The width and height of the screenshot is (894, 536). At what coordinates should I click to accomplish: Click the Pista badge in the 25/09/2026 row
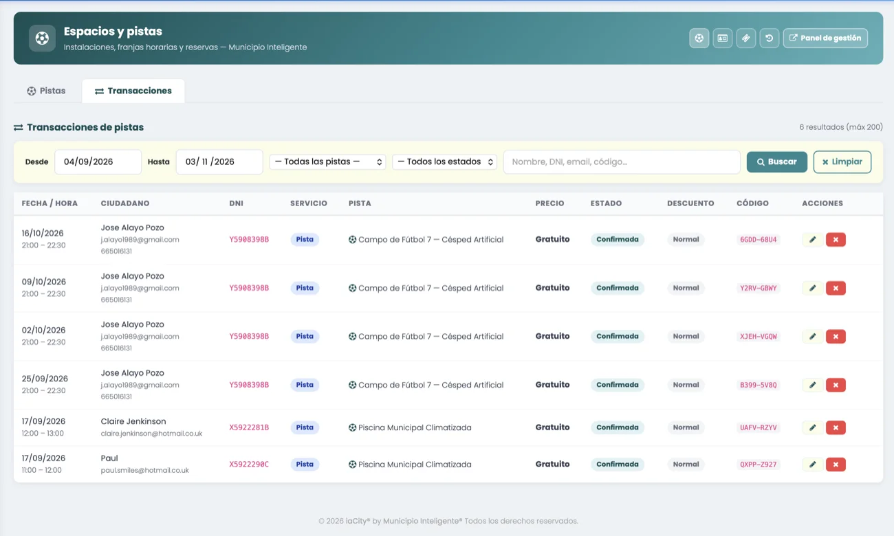point(305,385)
